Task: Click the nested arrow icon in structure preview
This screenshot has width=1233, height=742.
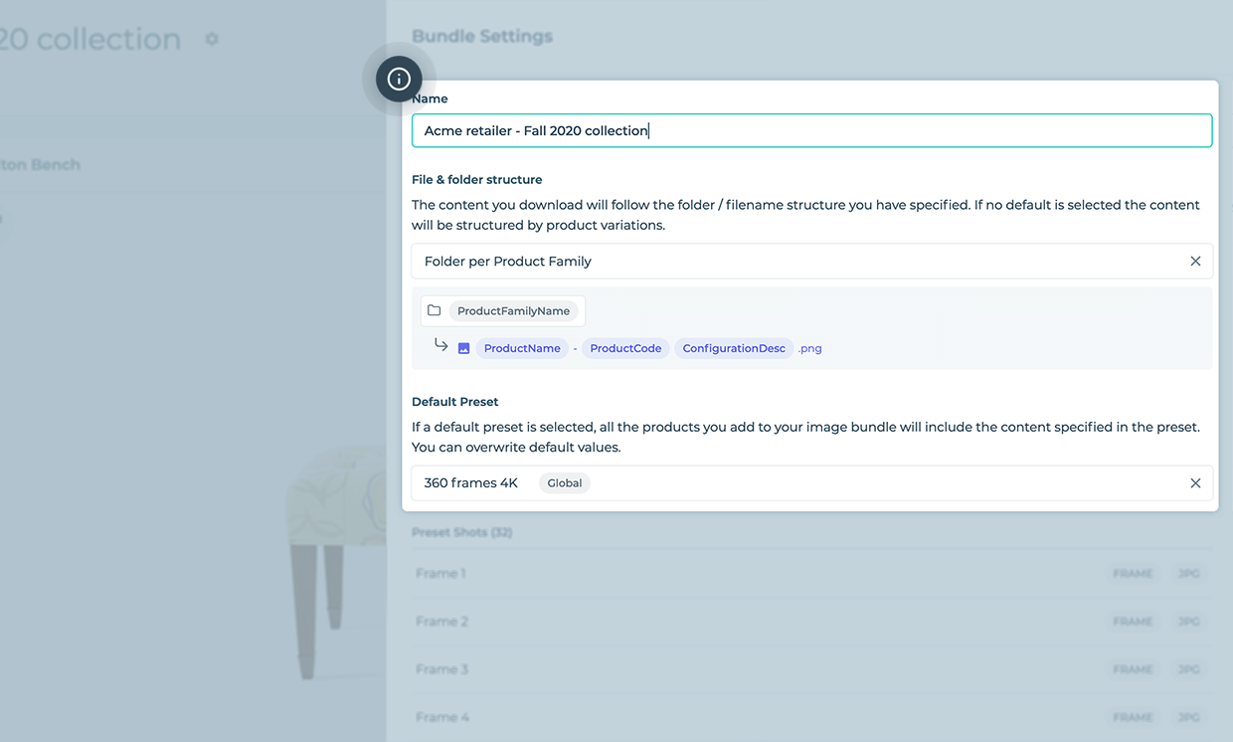Action: [x=440, y=346]
